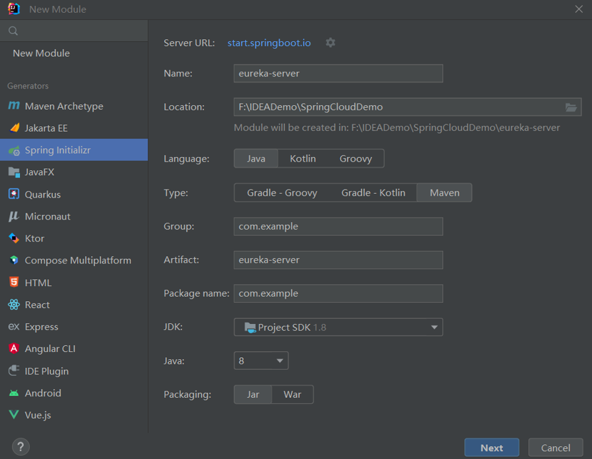592x459 pixels.
Task: Choose the Jakarta EE generator icon
Action: point(14,128)
